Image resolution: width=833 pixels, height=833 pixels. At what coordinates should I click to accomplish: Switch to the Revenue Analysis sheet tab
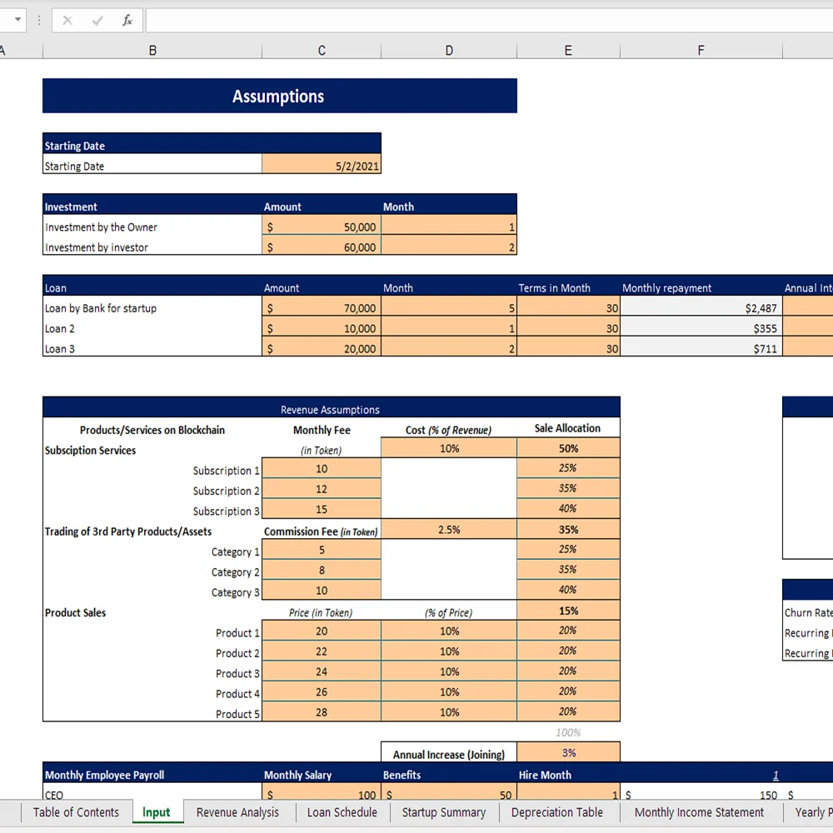coord(238,812)
